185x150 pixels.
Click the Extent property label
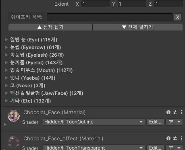62,4
